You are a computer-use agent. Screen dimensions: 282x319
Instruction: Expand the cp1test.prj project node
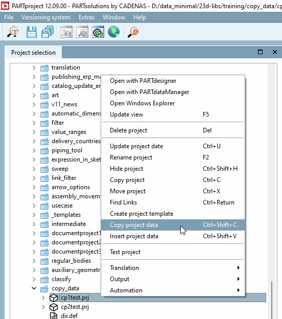tap(43, 298)
